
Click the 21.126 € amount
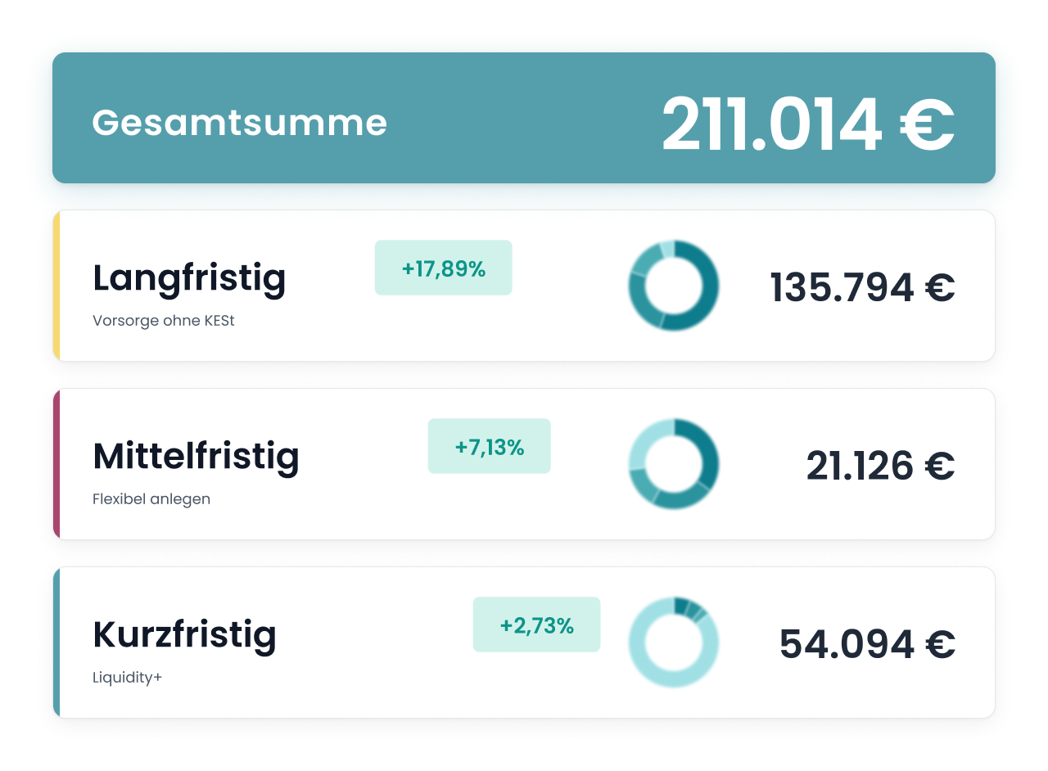881,466
